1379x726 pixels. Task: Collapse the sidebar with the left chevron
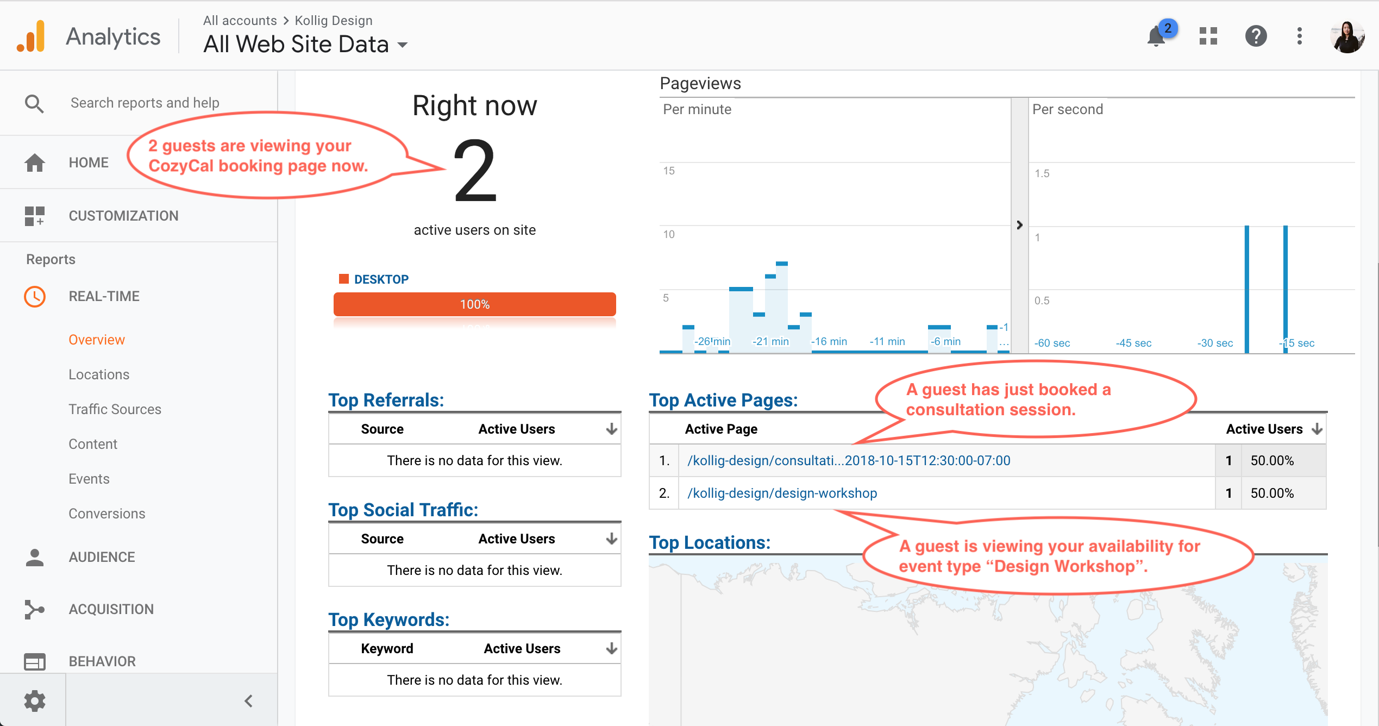pos(248,700)
